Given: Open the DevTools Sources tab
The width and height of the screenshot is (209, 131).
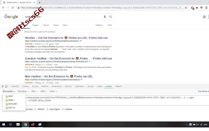Looking at the screenshot, I should (35, 86).
